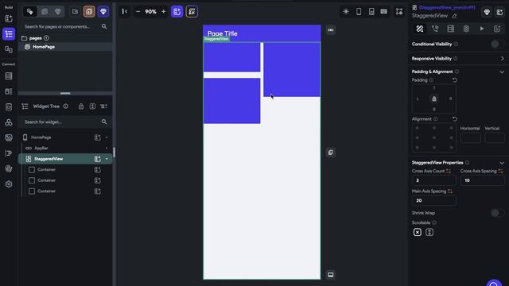Viewport: 509px width, 286px height.
Task: Toggle light/dark mode sun icon
Action: tap(346, 12)
